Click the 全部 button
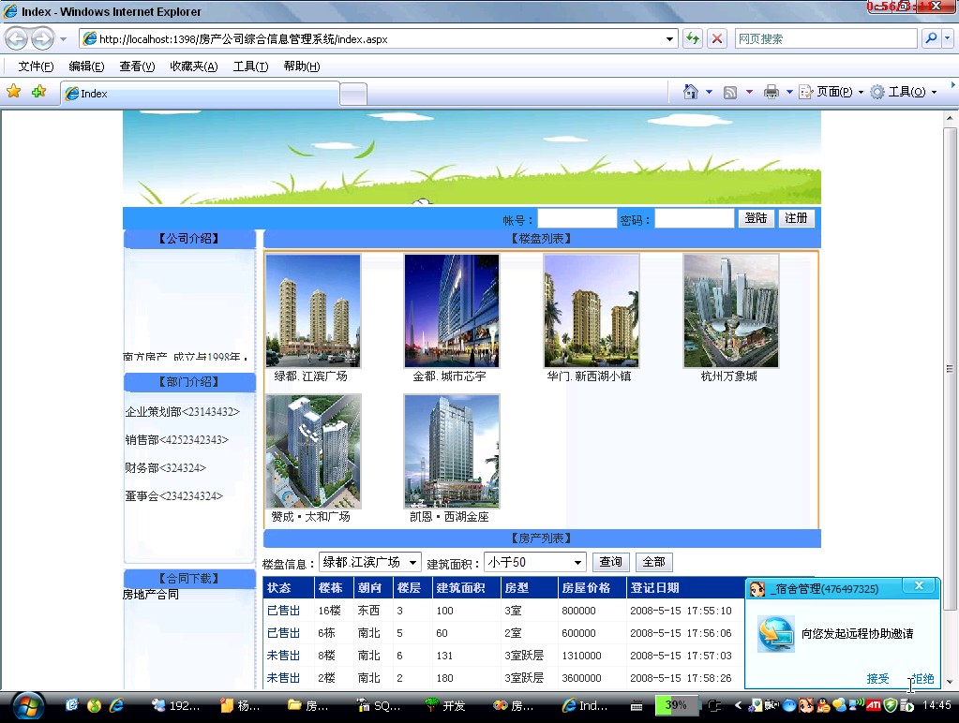This screenshot has height=723, width=959. tap(653, 562)
